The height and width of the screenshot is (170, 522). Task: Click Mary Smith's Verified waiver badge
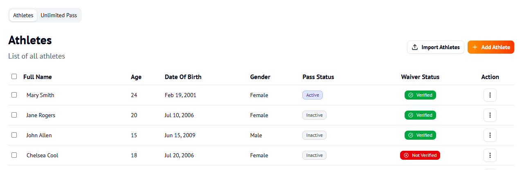(x=420, y=95)
